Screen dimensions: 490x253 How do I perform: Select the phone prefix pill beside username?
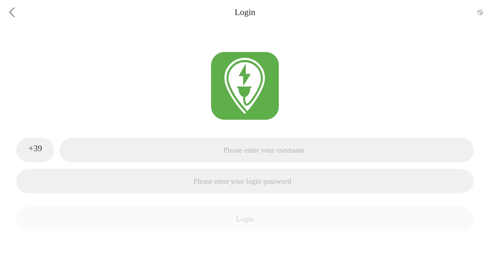point(35,150)
